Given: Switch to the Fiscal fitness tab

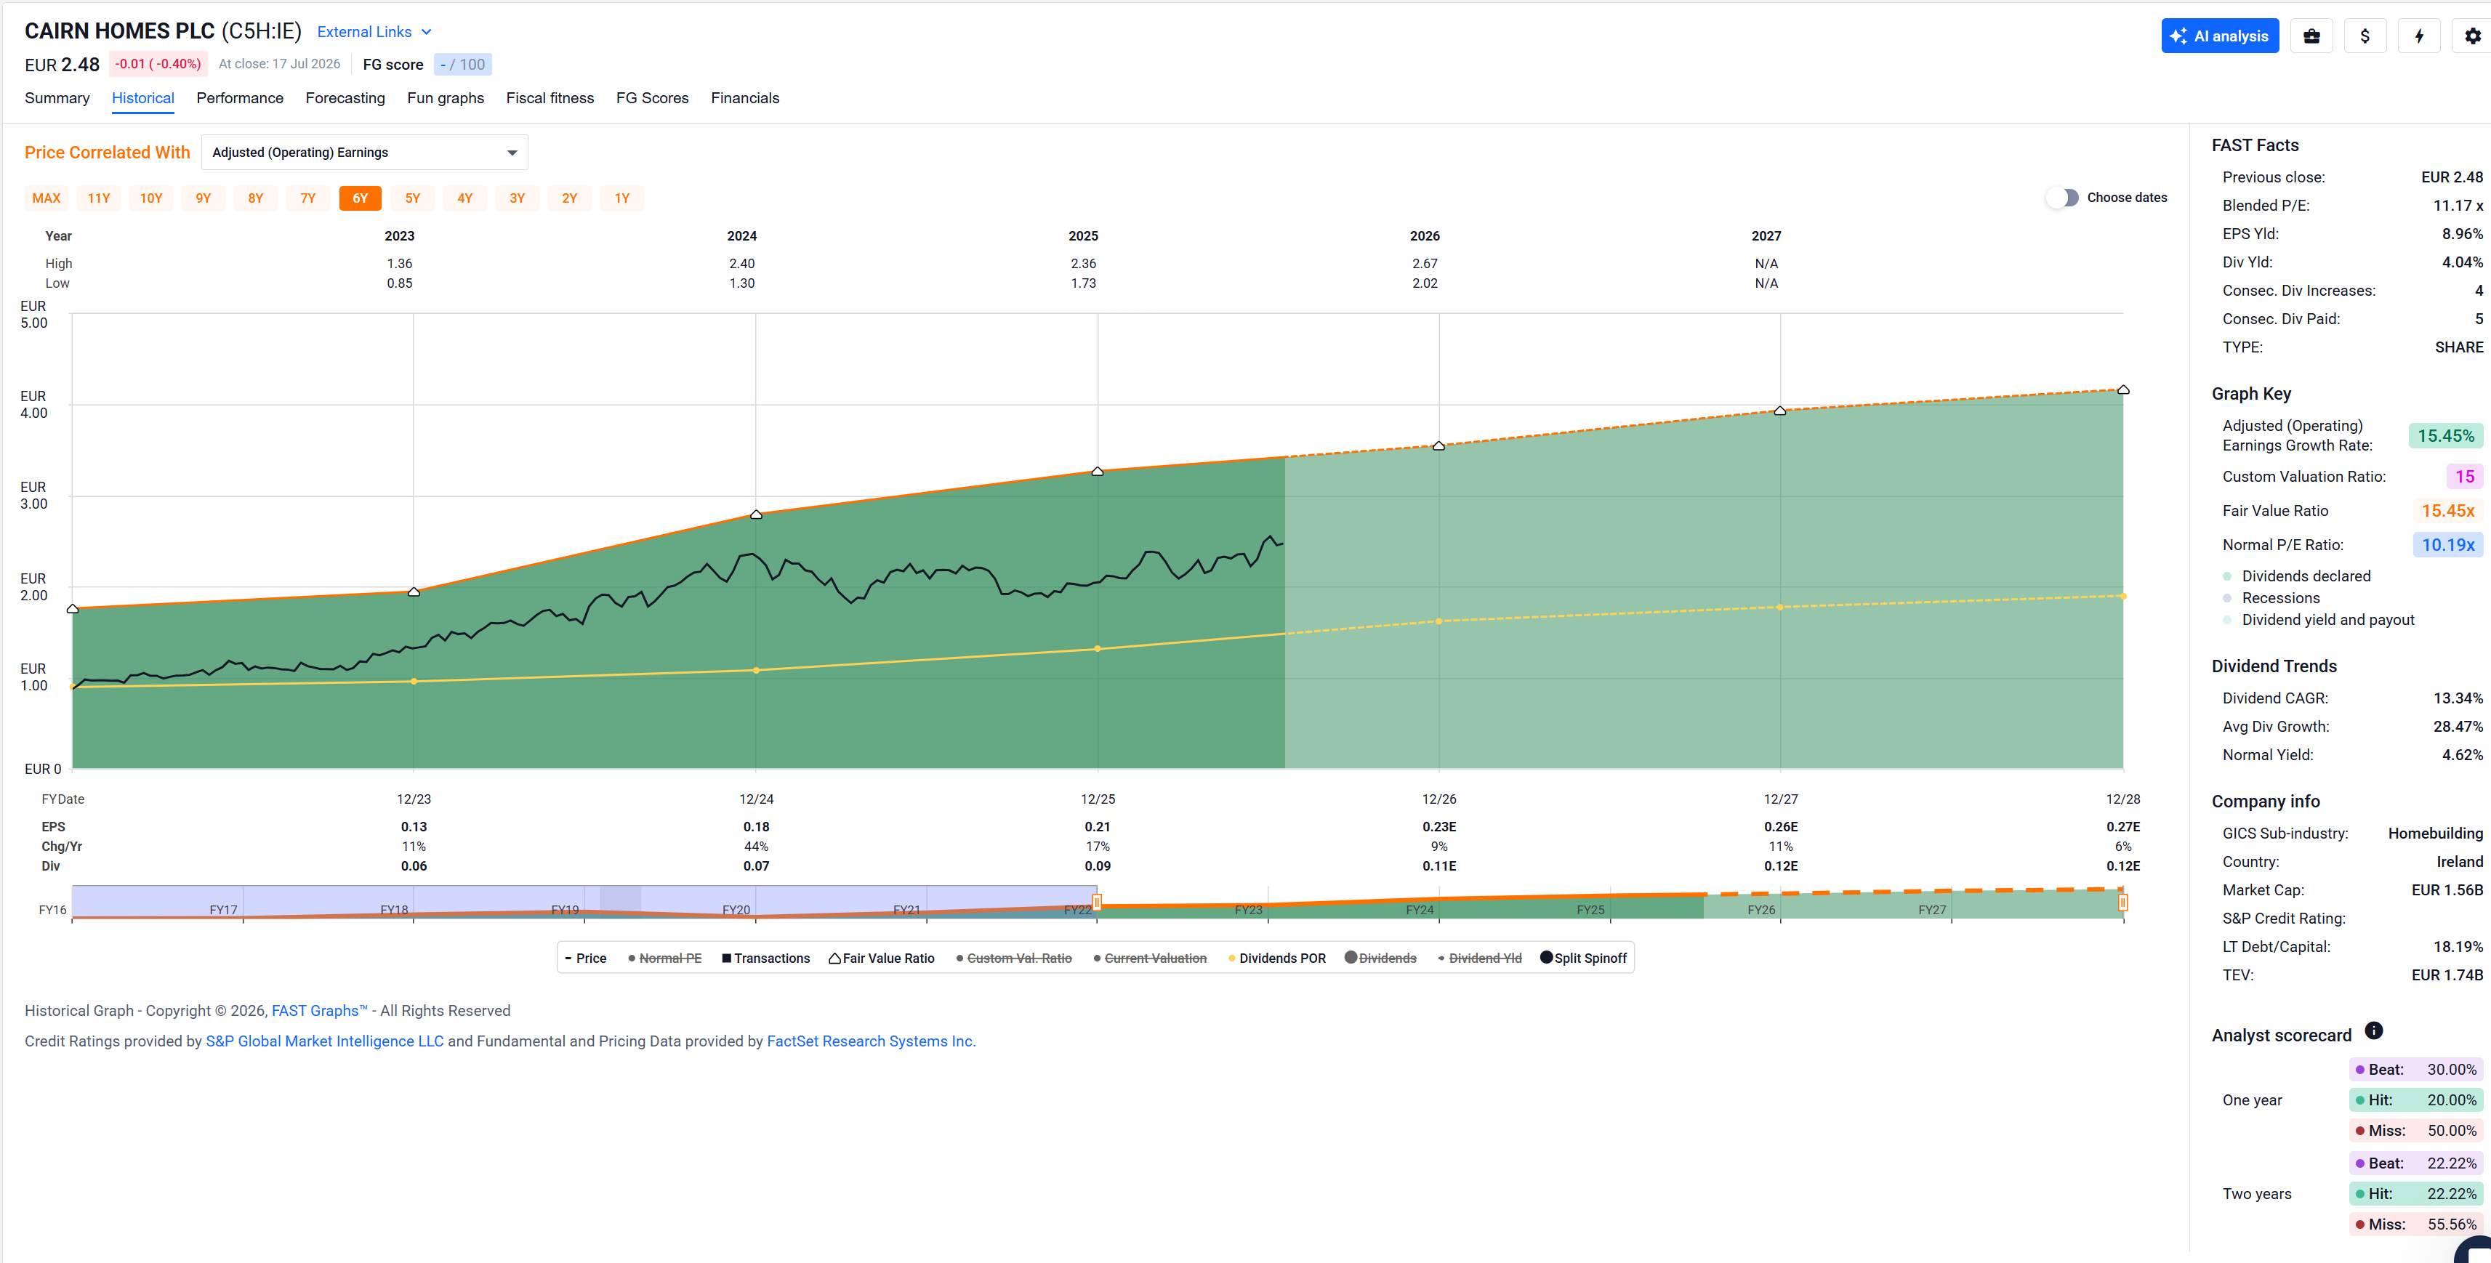Looking at the screenshot, I should click(x=550, y=97).
